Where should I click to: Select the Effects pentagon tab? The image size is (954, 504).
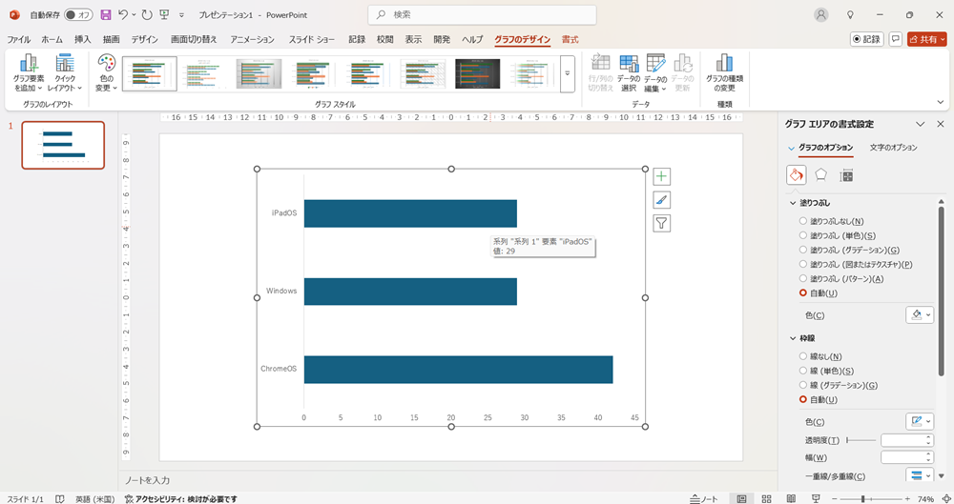(820, 175)
